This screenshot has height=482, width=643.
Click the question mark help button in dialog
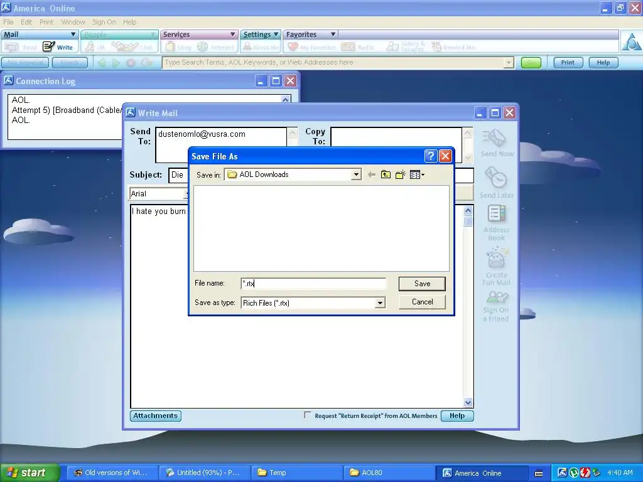(x=430, y=156)
